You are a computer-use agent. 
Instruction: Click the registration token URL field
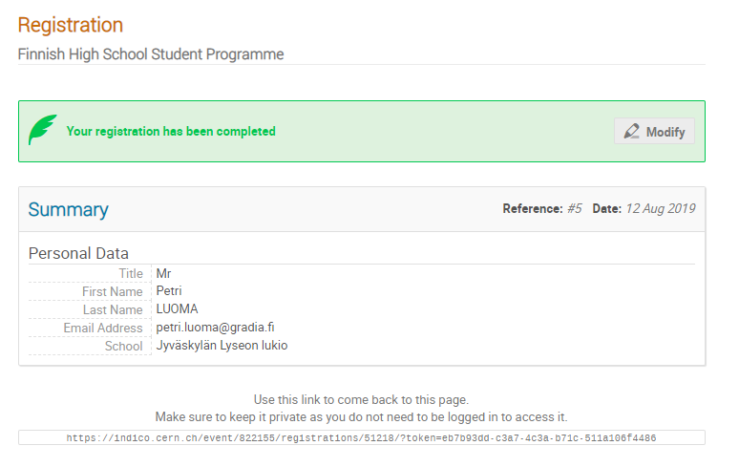(x=361, y=437)
